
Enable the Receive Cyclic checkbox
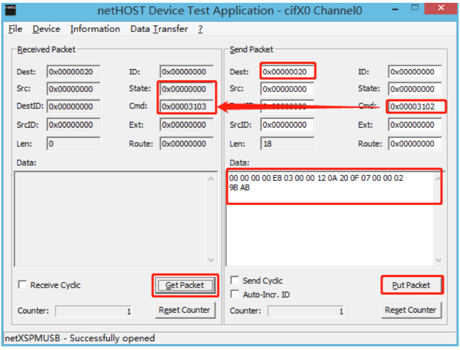click(22, 285)
